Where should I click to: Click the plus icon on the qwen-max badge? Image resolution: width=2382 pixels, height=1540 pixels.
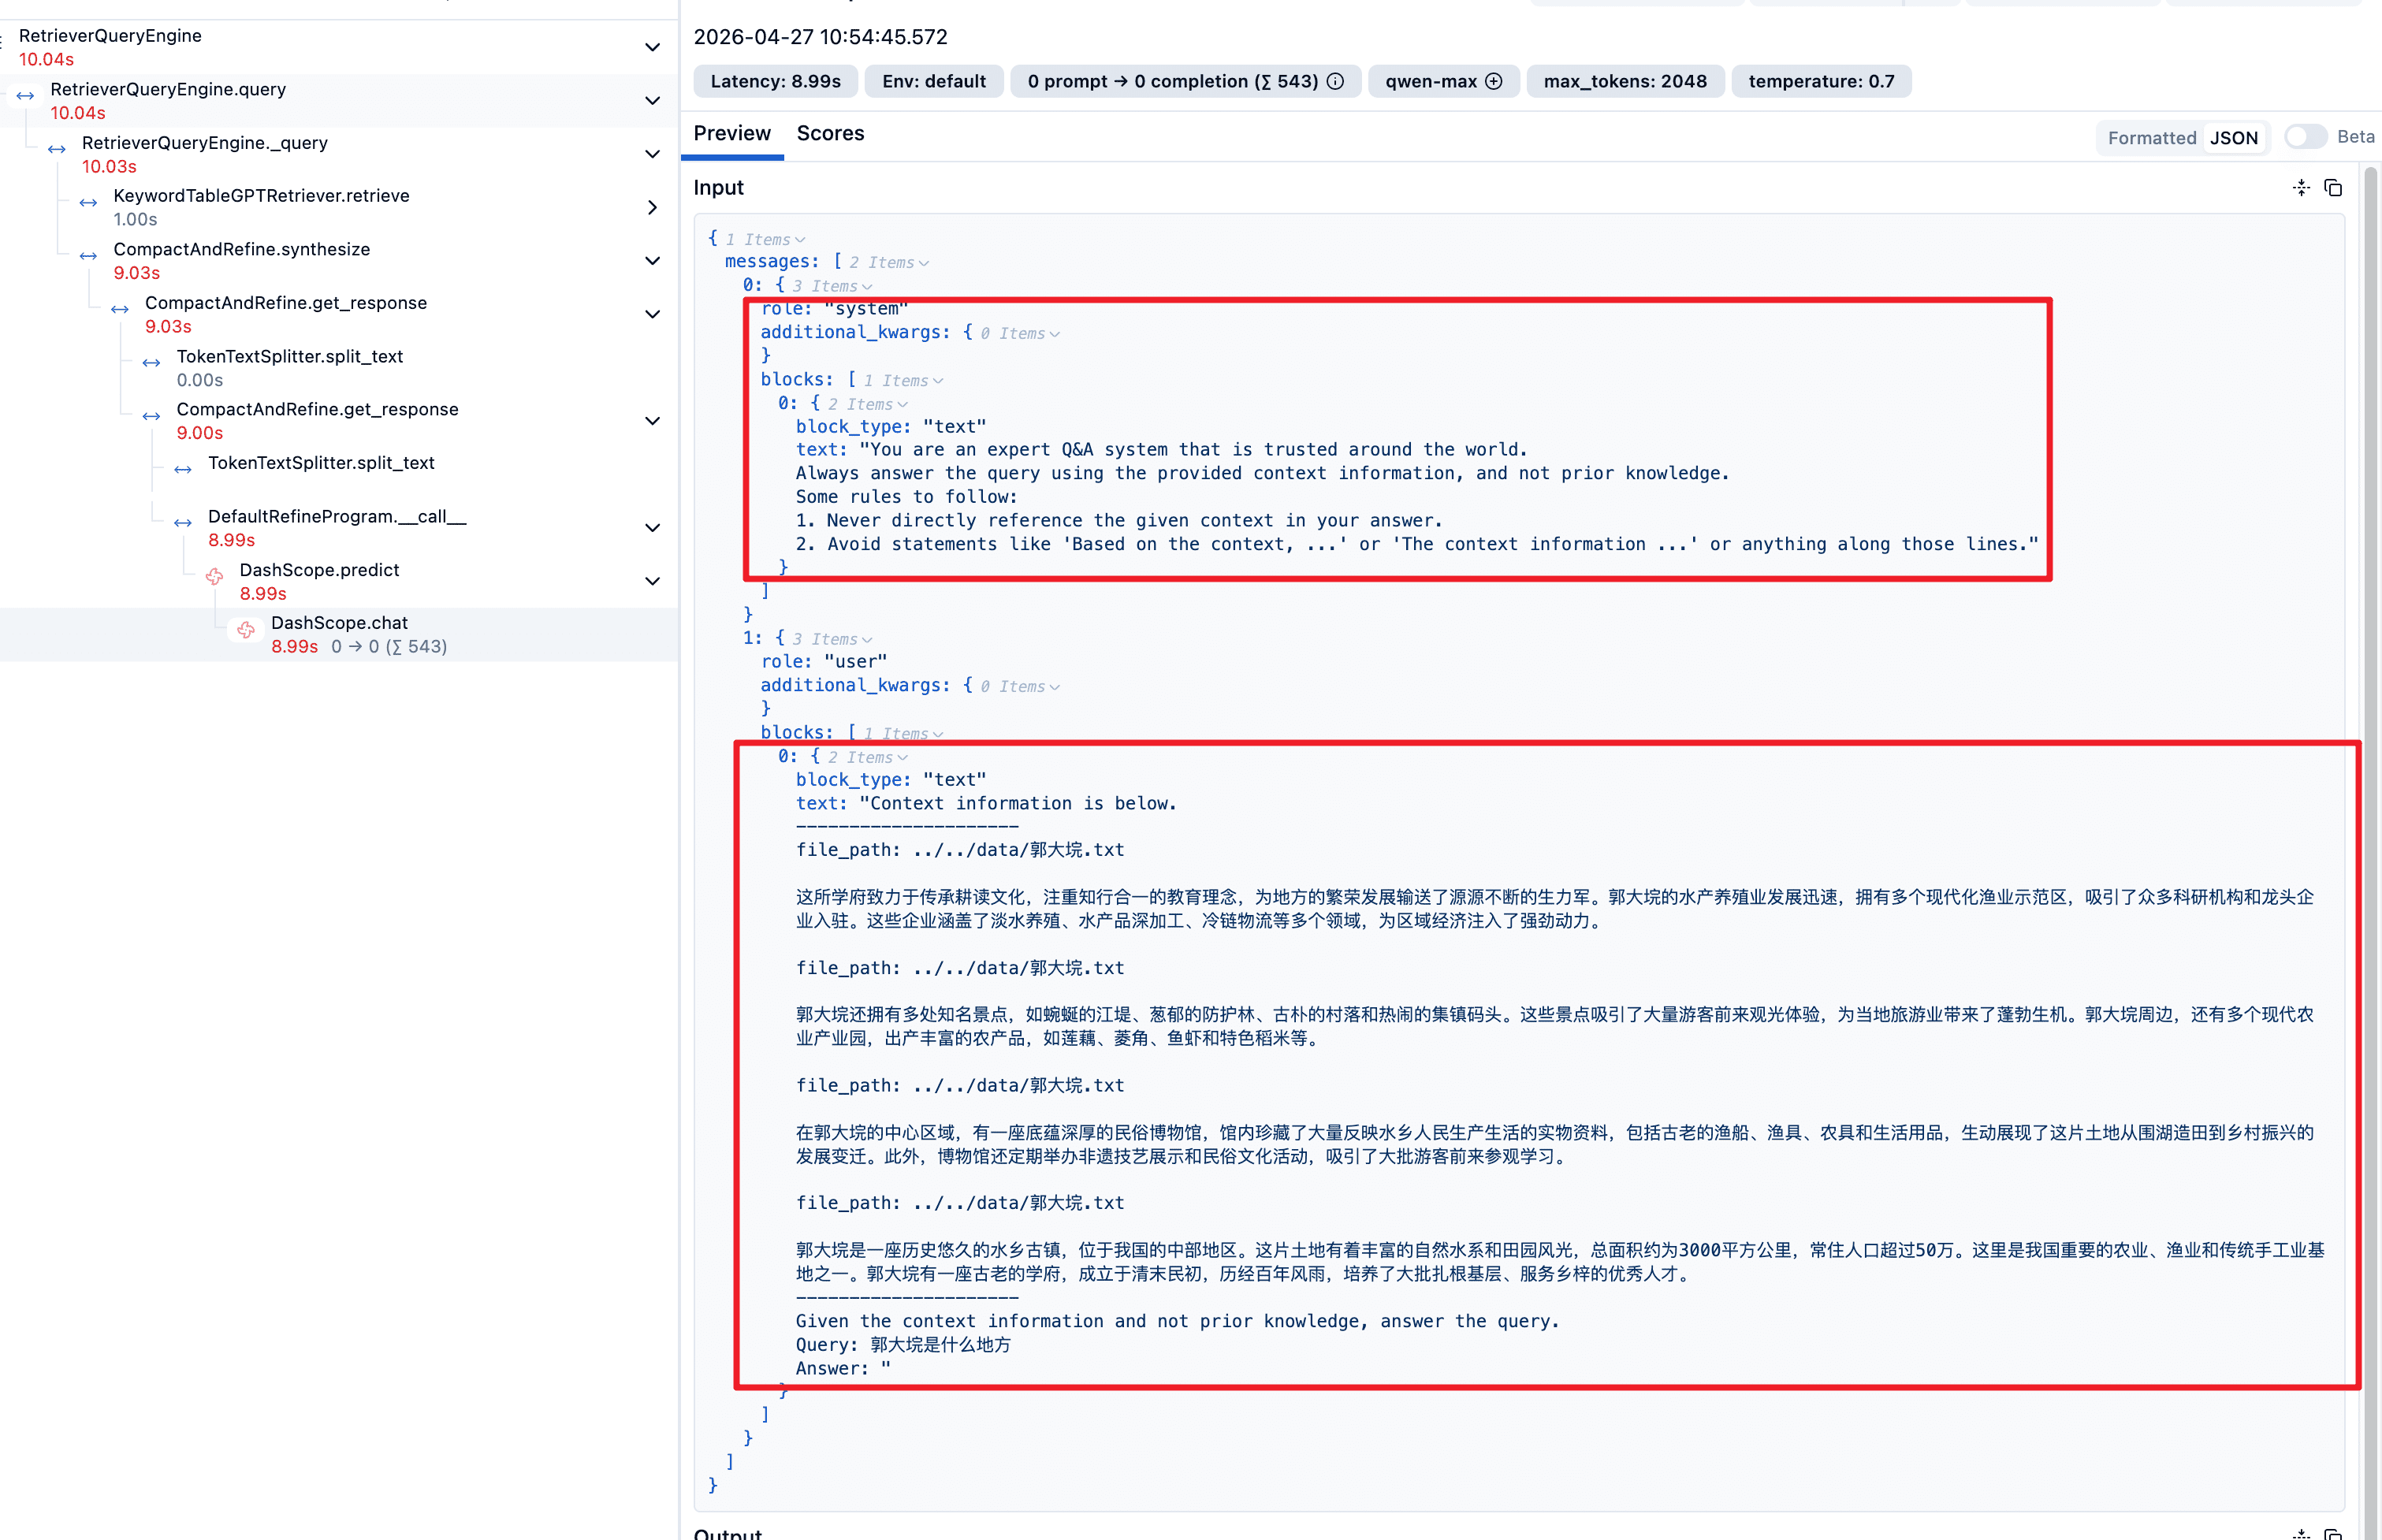[1494, 81]
